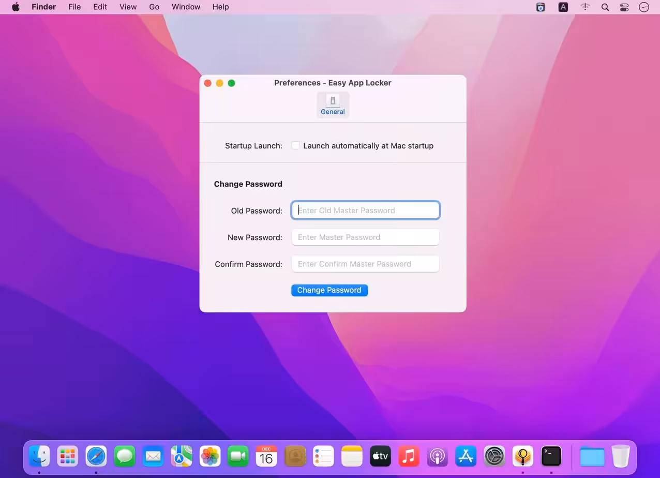This screenshot has height=478, width=660.
Task: Click the Siri icon in menu bar
Action: pos(644,7)
